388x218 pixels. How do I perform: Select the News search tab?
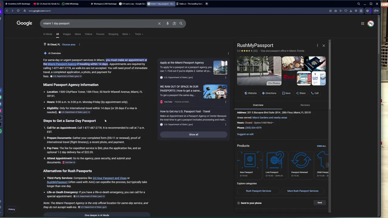(x=78, y=34)
